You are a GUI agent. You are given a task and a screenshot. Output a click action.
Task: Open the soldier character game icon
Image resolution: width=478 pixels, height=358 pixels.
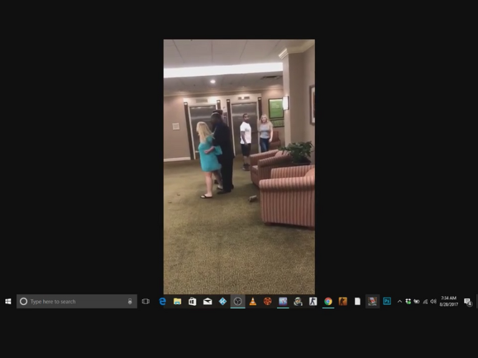298,301
